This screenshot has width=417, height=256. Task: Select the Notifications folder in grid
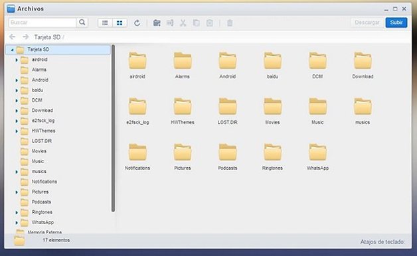[137, 157]
